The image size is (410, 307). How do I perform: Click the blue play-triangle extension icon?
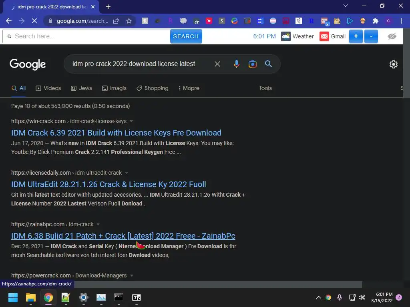[350, 21]
